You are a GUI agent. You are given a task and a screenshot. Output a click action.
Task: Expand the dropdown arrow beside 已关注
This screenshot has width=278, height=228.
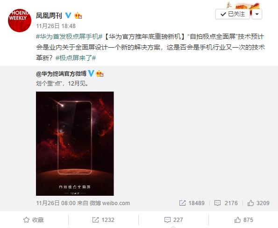pyautogui.click(x=257, y=14)
